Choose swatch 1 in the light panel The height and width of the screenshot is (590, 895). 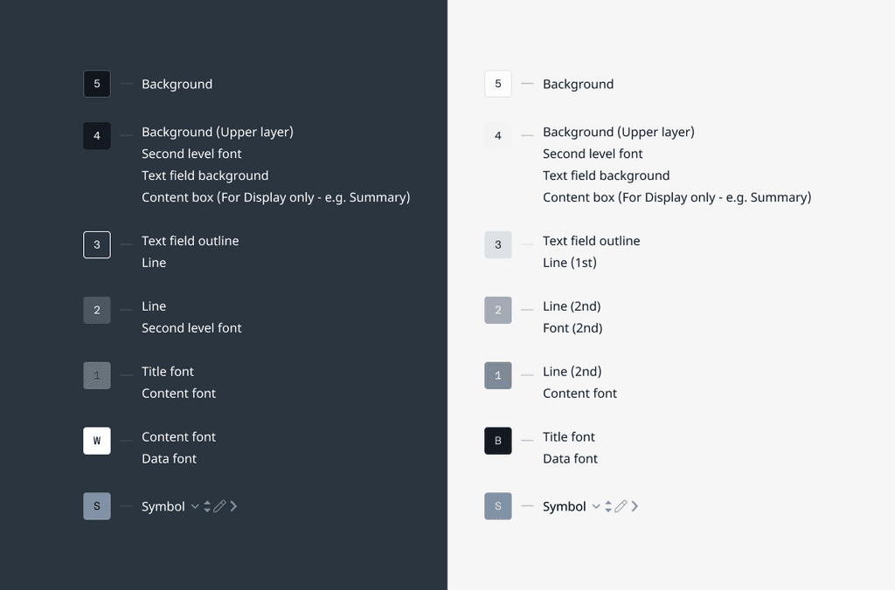[498, 375]
